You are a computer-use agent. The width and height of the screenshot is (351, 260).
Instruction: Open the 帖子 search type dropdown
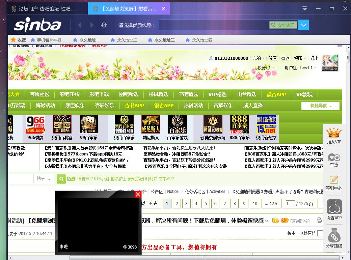44,179
